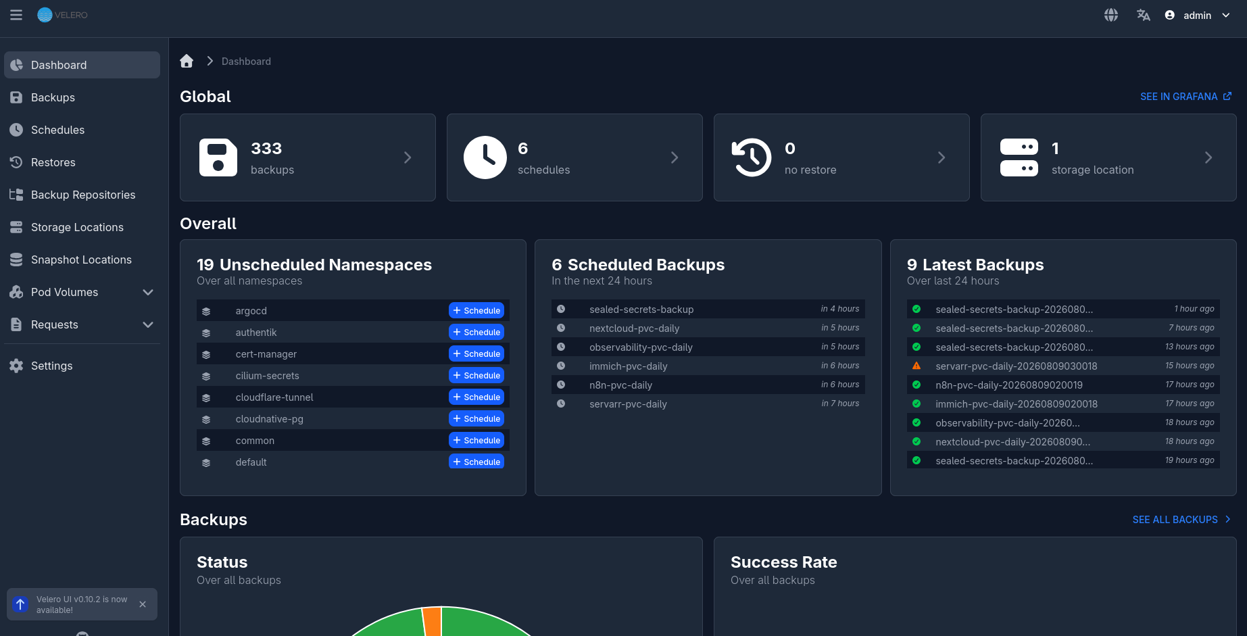The image size is (1247, 636).
Task: Schedule the default namespace
Action: coord(476,462)
